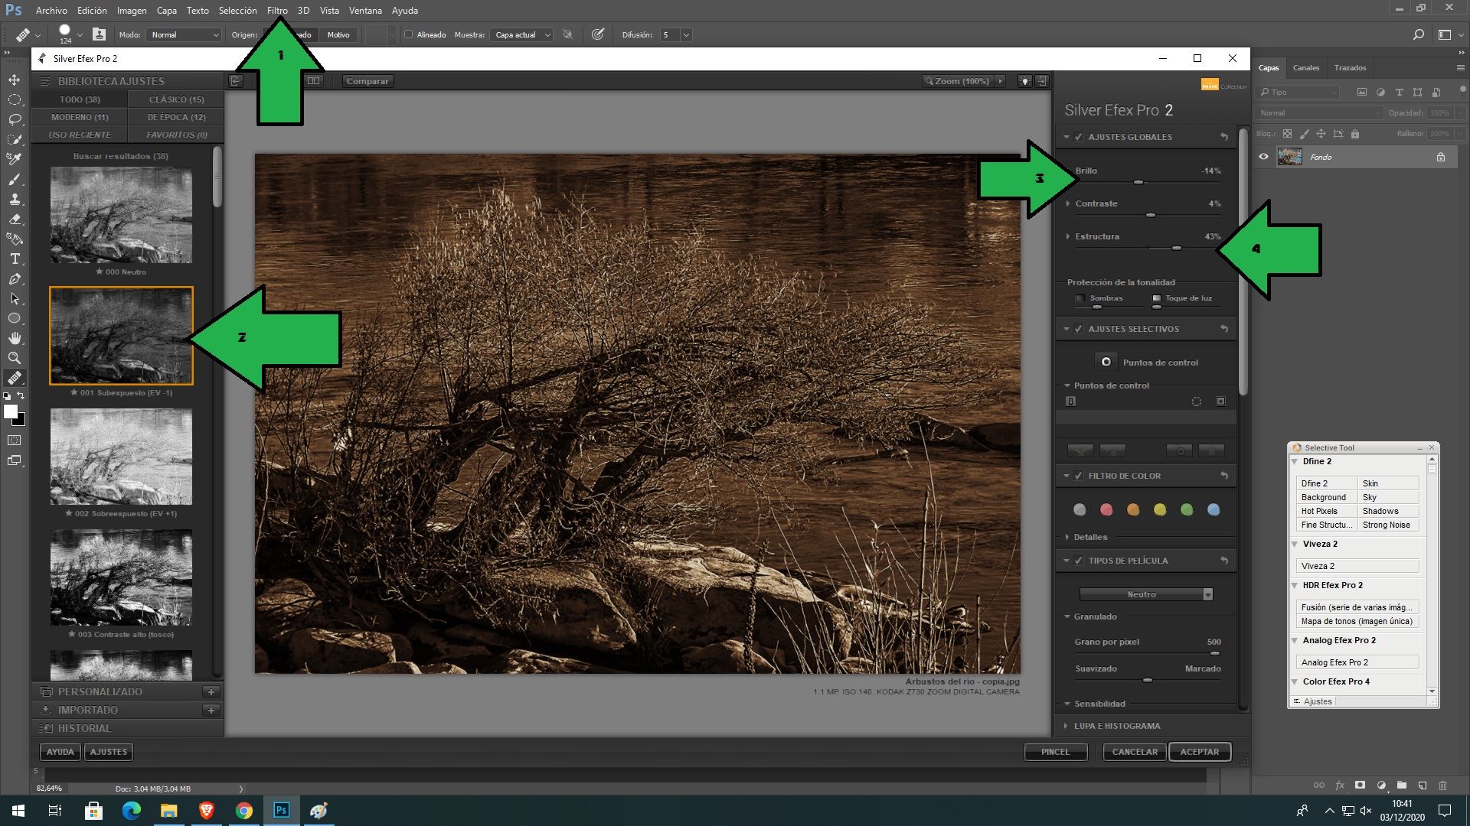Click the Photoshop search magnifier icon
Image resolution: width=1470 pixels, height=826 pixels.
(x=1418, y=34)
